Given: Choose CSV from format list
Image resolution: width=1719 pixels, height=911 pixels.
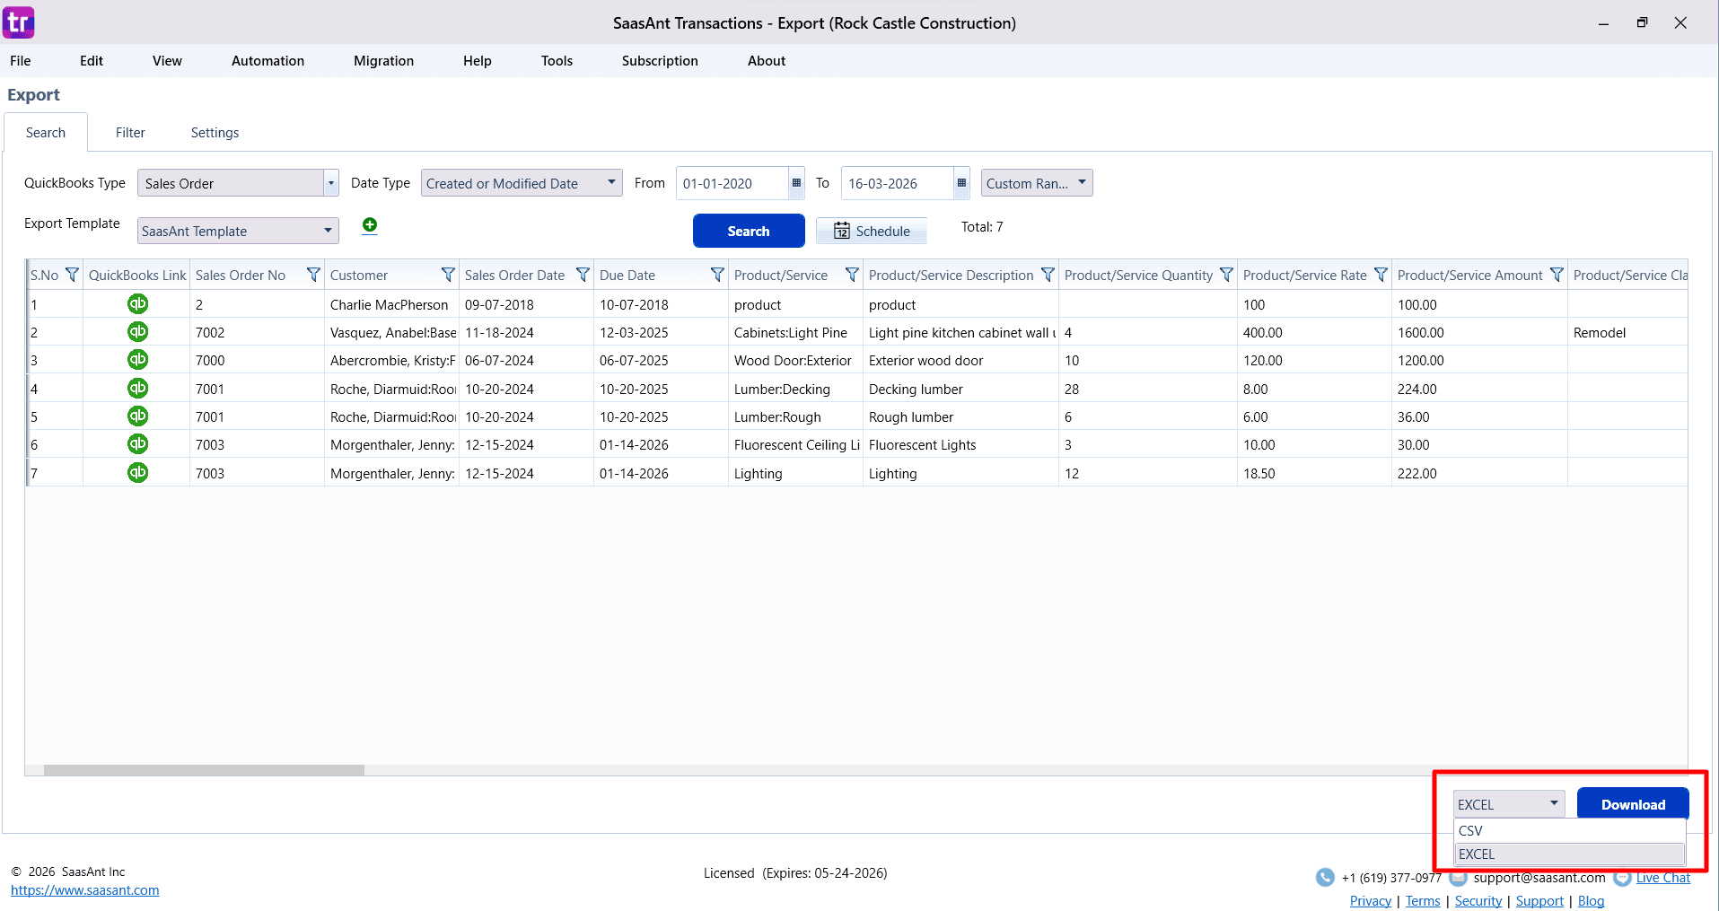Looking at the screenshot, I should tap(1569, 831).
